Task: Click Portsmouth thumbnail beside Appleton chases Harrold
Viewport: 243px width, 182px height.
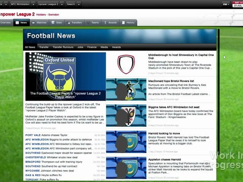Action: [126, 168]
